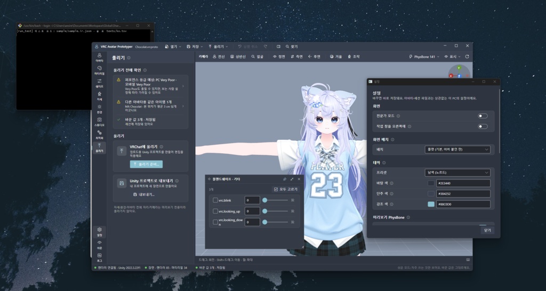
Task: Click the reset icon beside vrc.looking_up slider
Action: [293, 211]
